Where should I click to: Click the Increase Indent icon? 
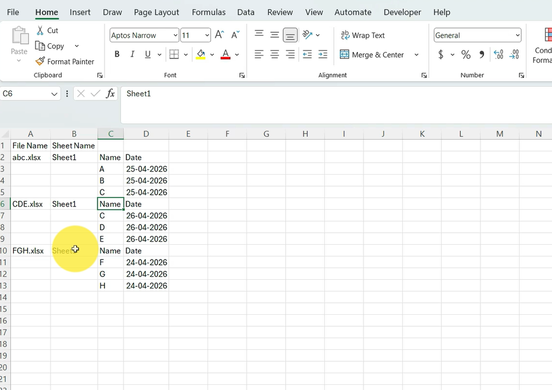[323, 55]
